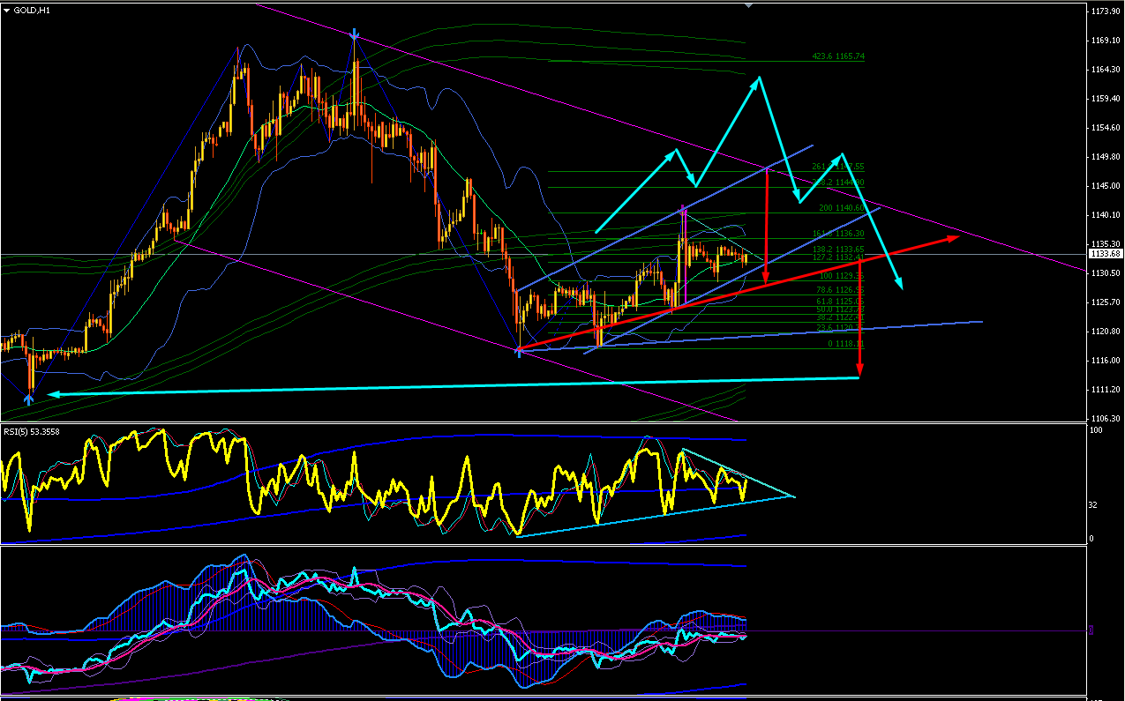Click RSI scale value 32
Viewport: 1125px width, 701px height.
(1095, 505)
